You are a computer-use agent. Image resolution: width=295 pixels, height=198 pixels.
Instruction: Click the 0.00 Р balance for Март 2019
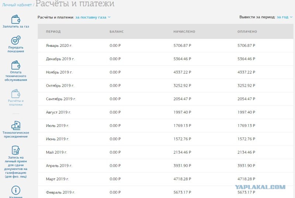click(x=115, y=179)
